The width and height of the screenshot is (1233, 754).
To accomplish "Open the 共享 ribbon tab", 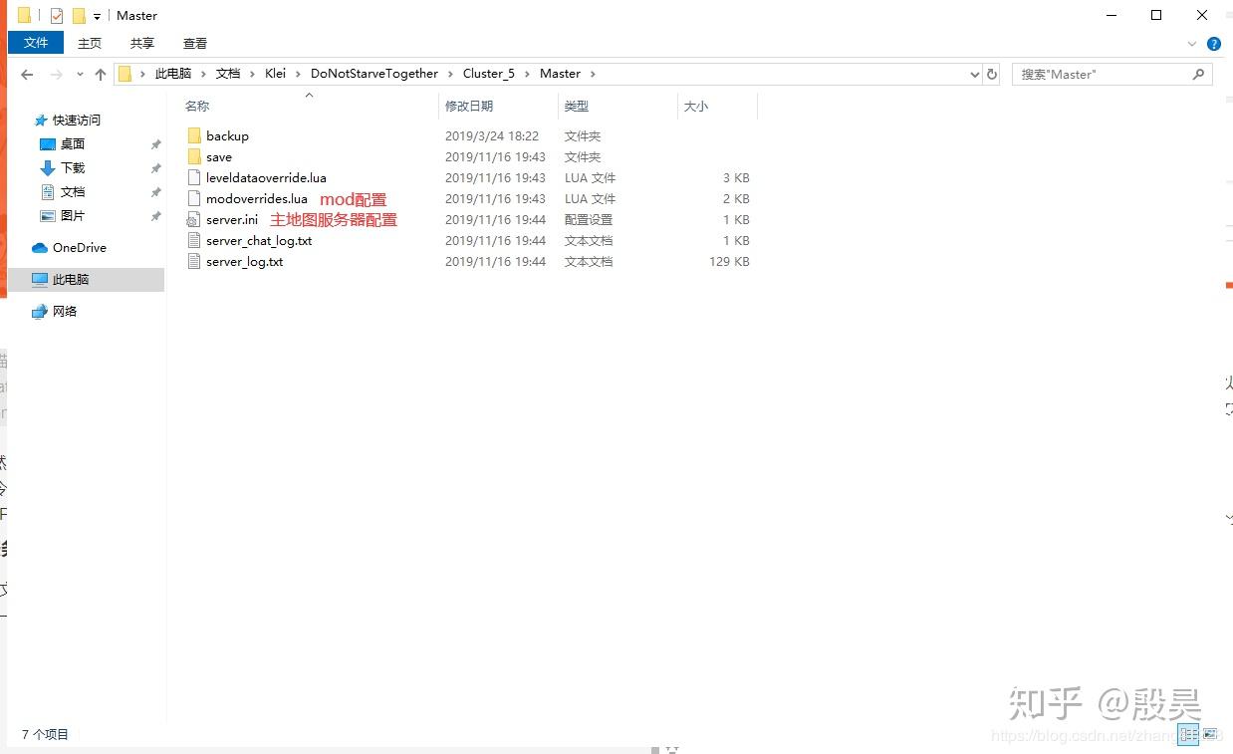I will pos(142,43).
